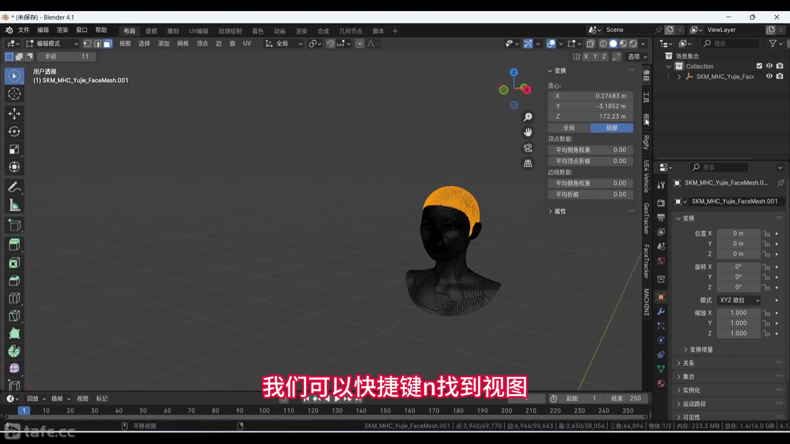The height and width of the screenshot is (444, 790).
Task: Select the Rotate tool
Action: [14, 132]
